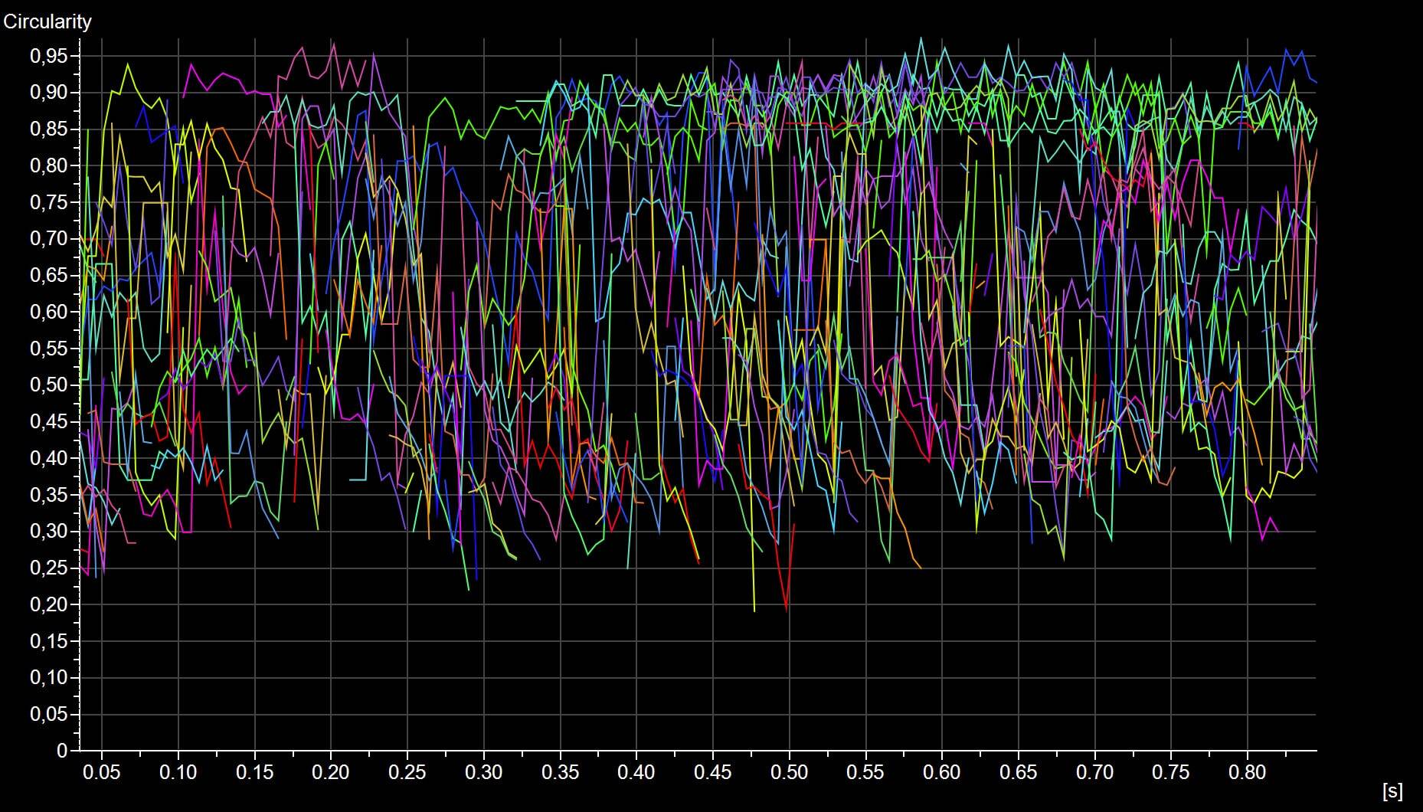The image size is (1423, 812).
Task: Click the 0.10 time axis label
Action: 178,772
